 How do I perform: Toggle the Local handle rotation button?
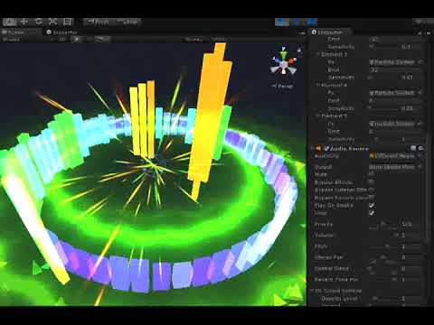point(127,22)
